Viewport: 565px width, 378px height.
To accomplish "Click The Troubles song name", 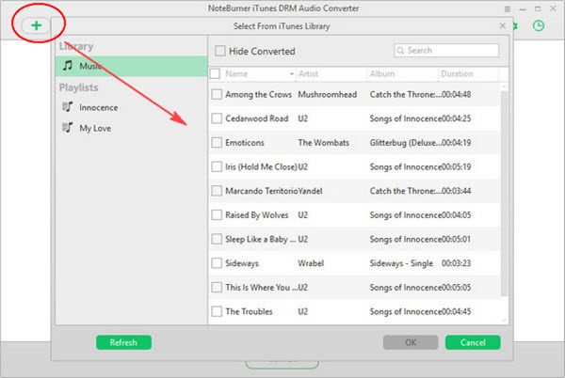I will pos(249,311).
